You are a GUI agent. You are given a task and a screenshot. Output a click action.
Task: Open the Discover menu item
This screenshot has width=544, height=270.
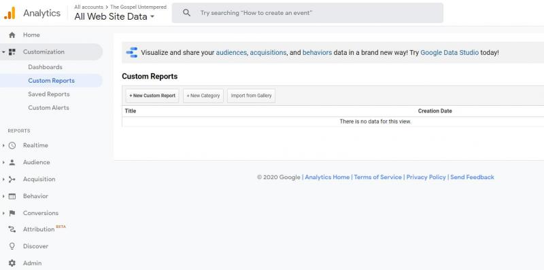tap(35, 246)
